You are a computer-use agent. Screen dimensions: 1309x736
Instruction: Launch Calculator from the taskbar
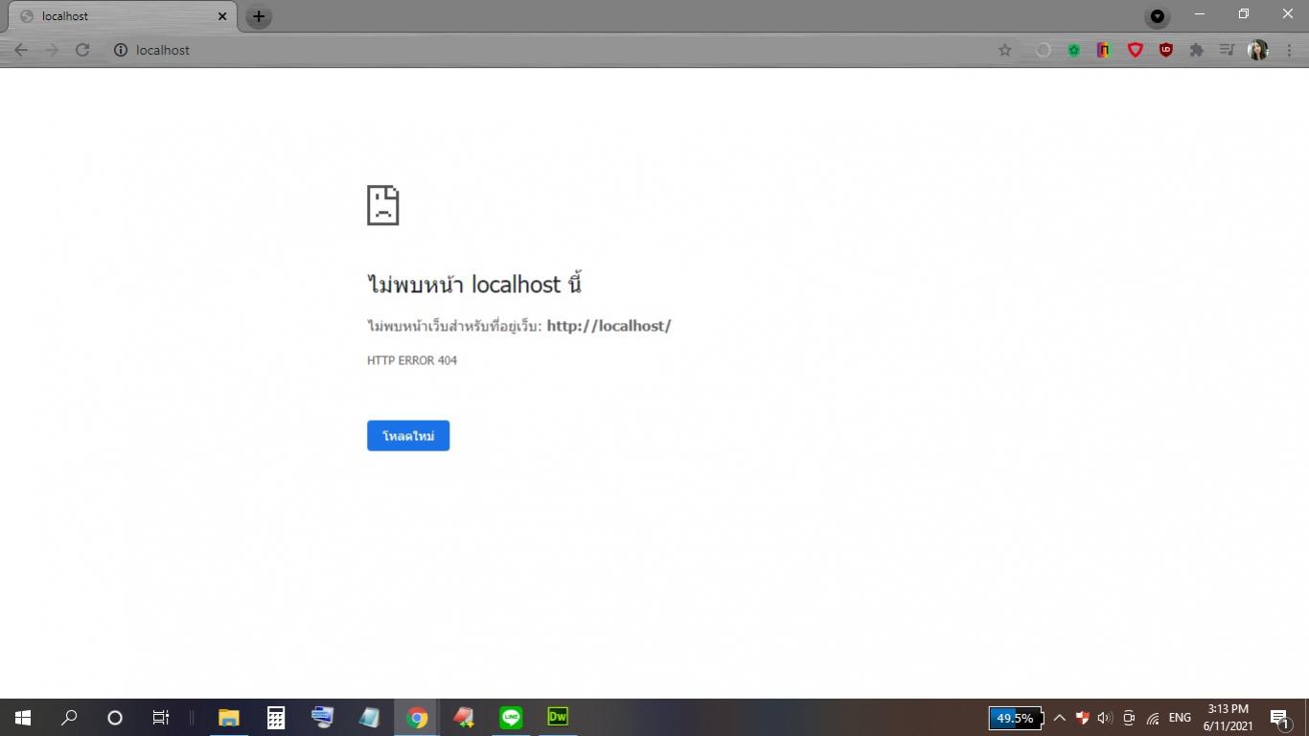click(x=275, y=717)
